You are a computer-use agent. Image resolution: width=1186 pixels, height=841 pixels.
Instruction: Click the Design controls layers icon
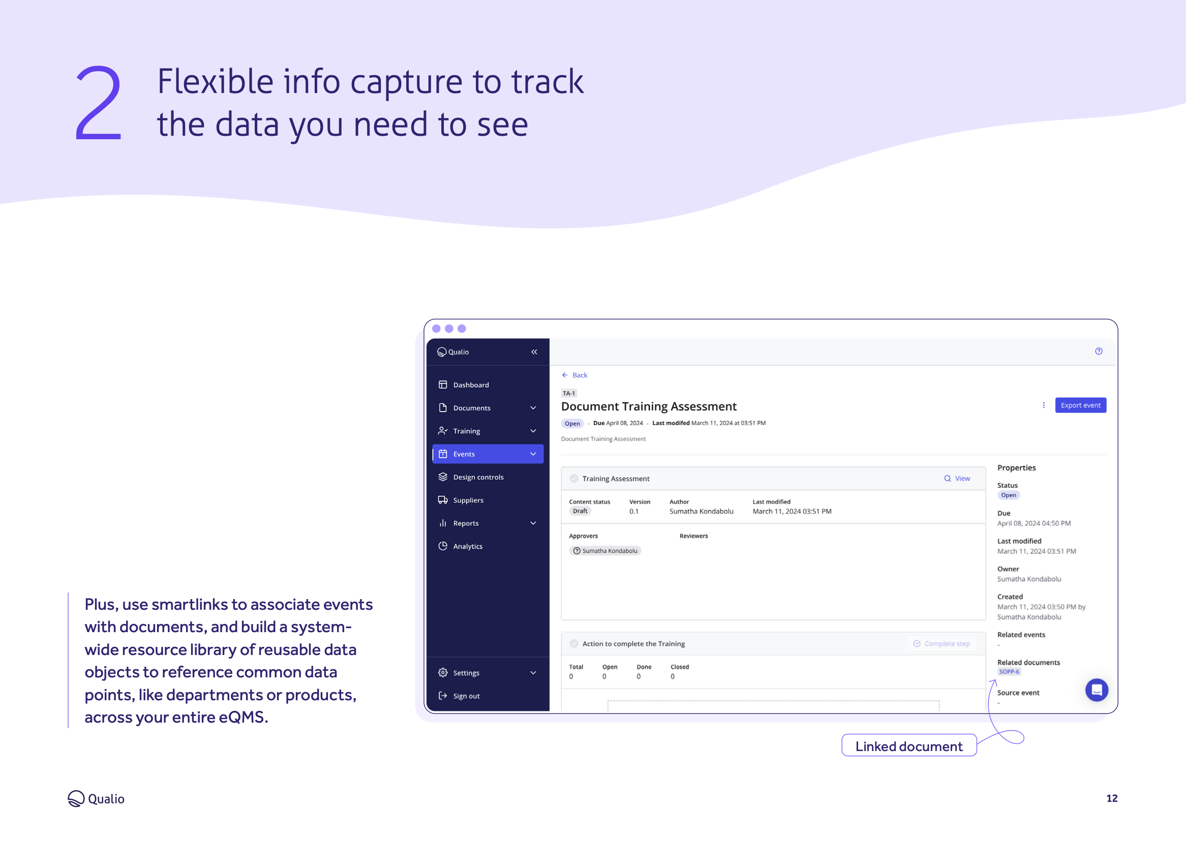(x=443, y=477)
